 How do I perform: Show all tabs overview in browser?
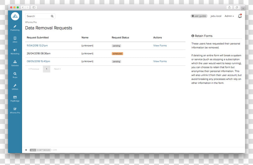(237, 8)
